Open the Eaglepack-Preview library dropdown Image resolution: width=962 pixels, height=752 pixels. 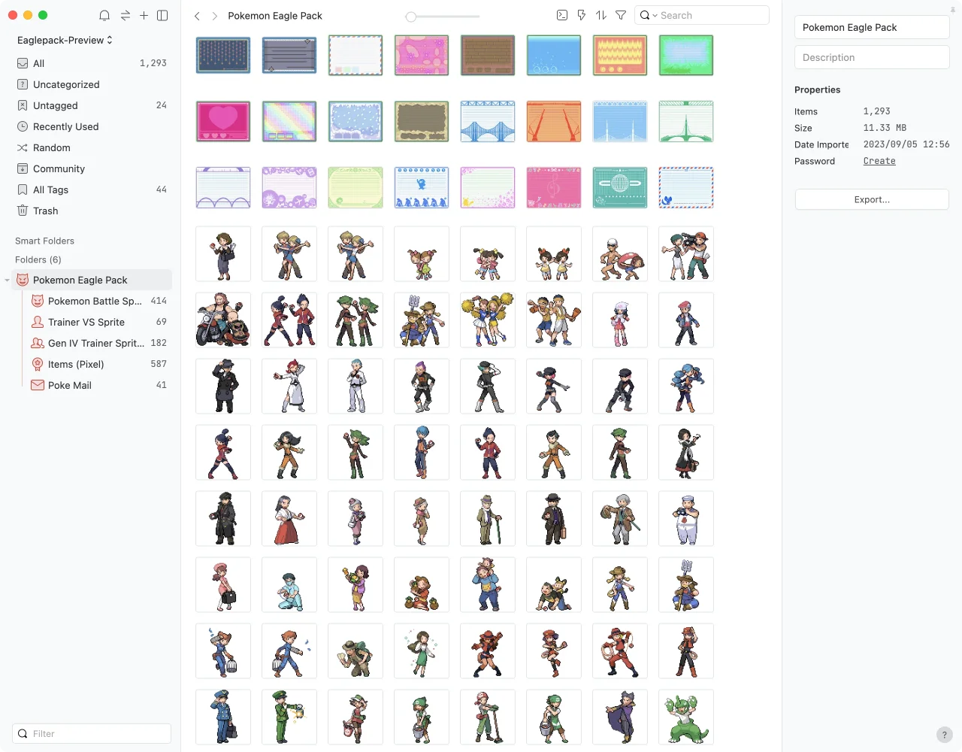pos(65,40)
